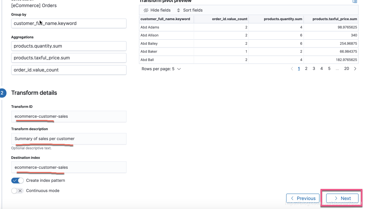Select the Abd Bailey table cell

tap(166, 43)
